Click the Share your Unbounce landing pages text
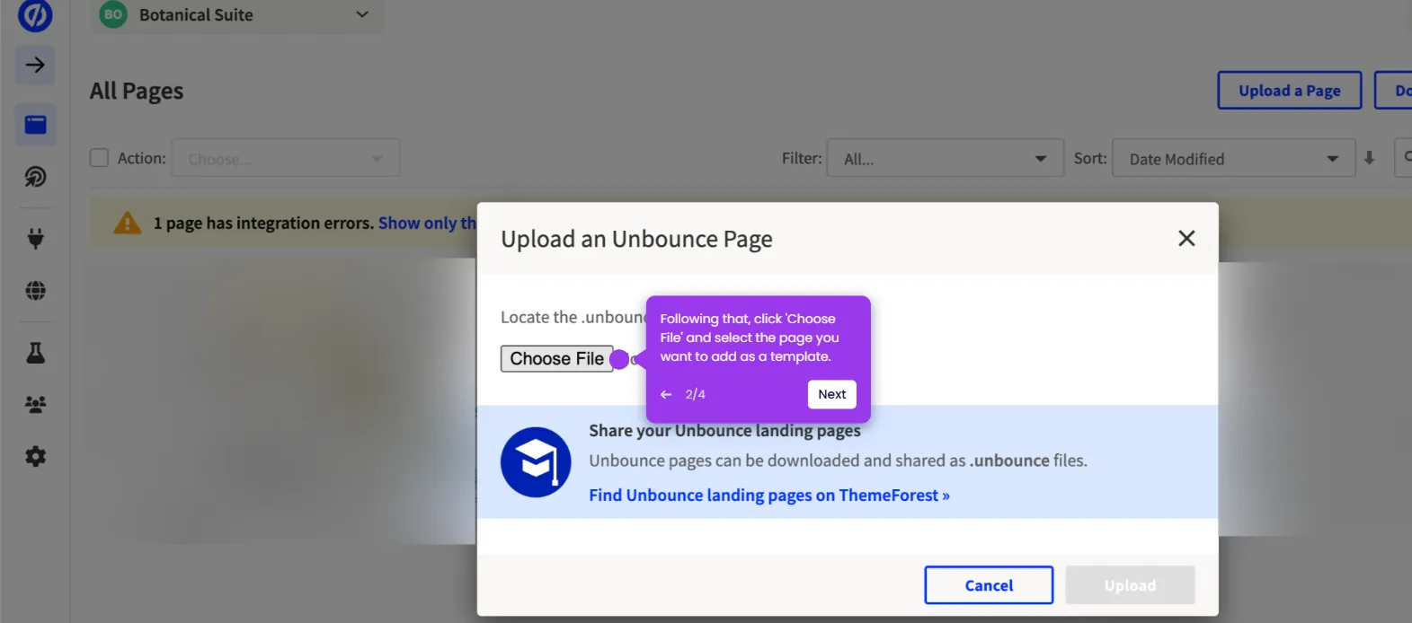1412x623 pixels. 724,430
